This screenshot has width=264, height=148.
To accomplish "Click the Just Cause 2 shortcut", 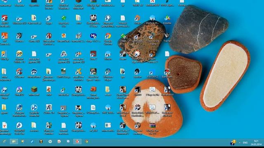I will pyautogui.click(x=123, y=128).
